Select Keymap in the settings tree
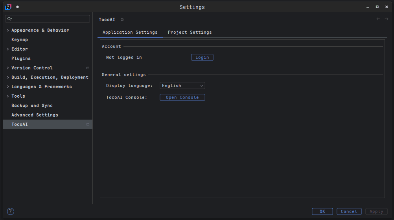 coord(20,40)
